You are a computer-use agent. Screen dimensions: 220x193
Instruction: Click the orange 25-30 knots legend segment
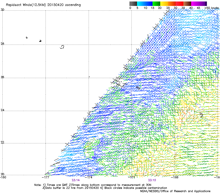click(172, 4)
